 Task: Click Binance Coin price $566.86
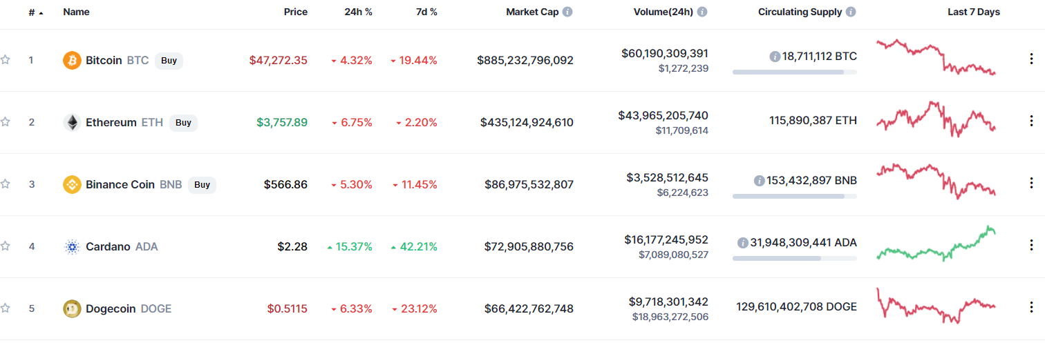tap(286, 184)
